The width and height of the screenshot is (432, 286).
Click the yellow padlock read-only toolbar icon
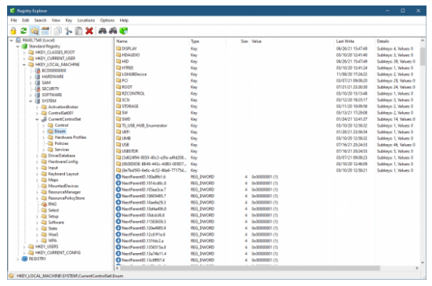point(13,31)
